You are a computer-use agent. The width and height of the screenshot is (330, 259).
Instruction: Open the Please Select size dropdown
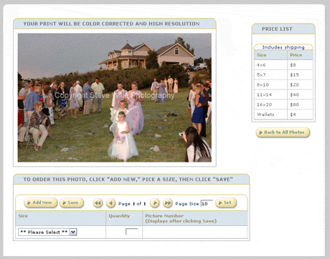click(47, 232)
